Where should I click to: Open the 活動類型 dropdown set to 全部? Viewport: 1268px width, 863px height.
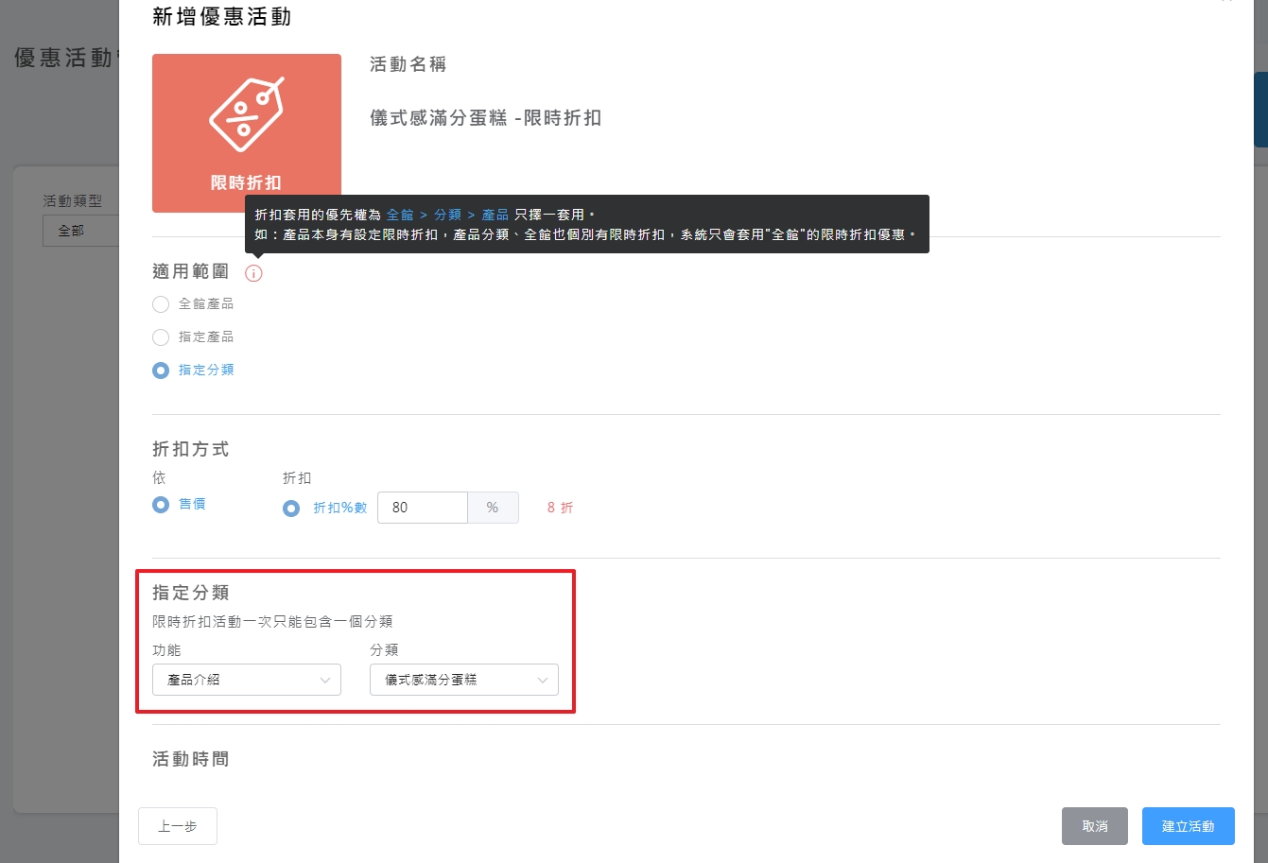[80, 231]
